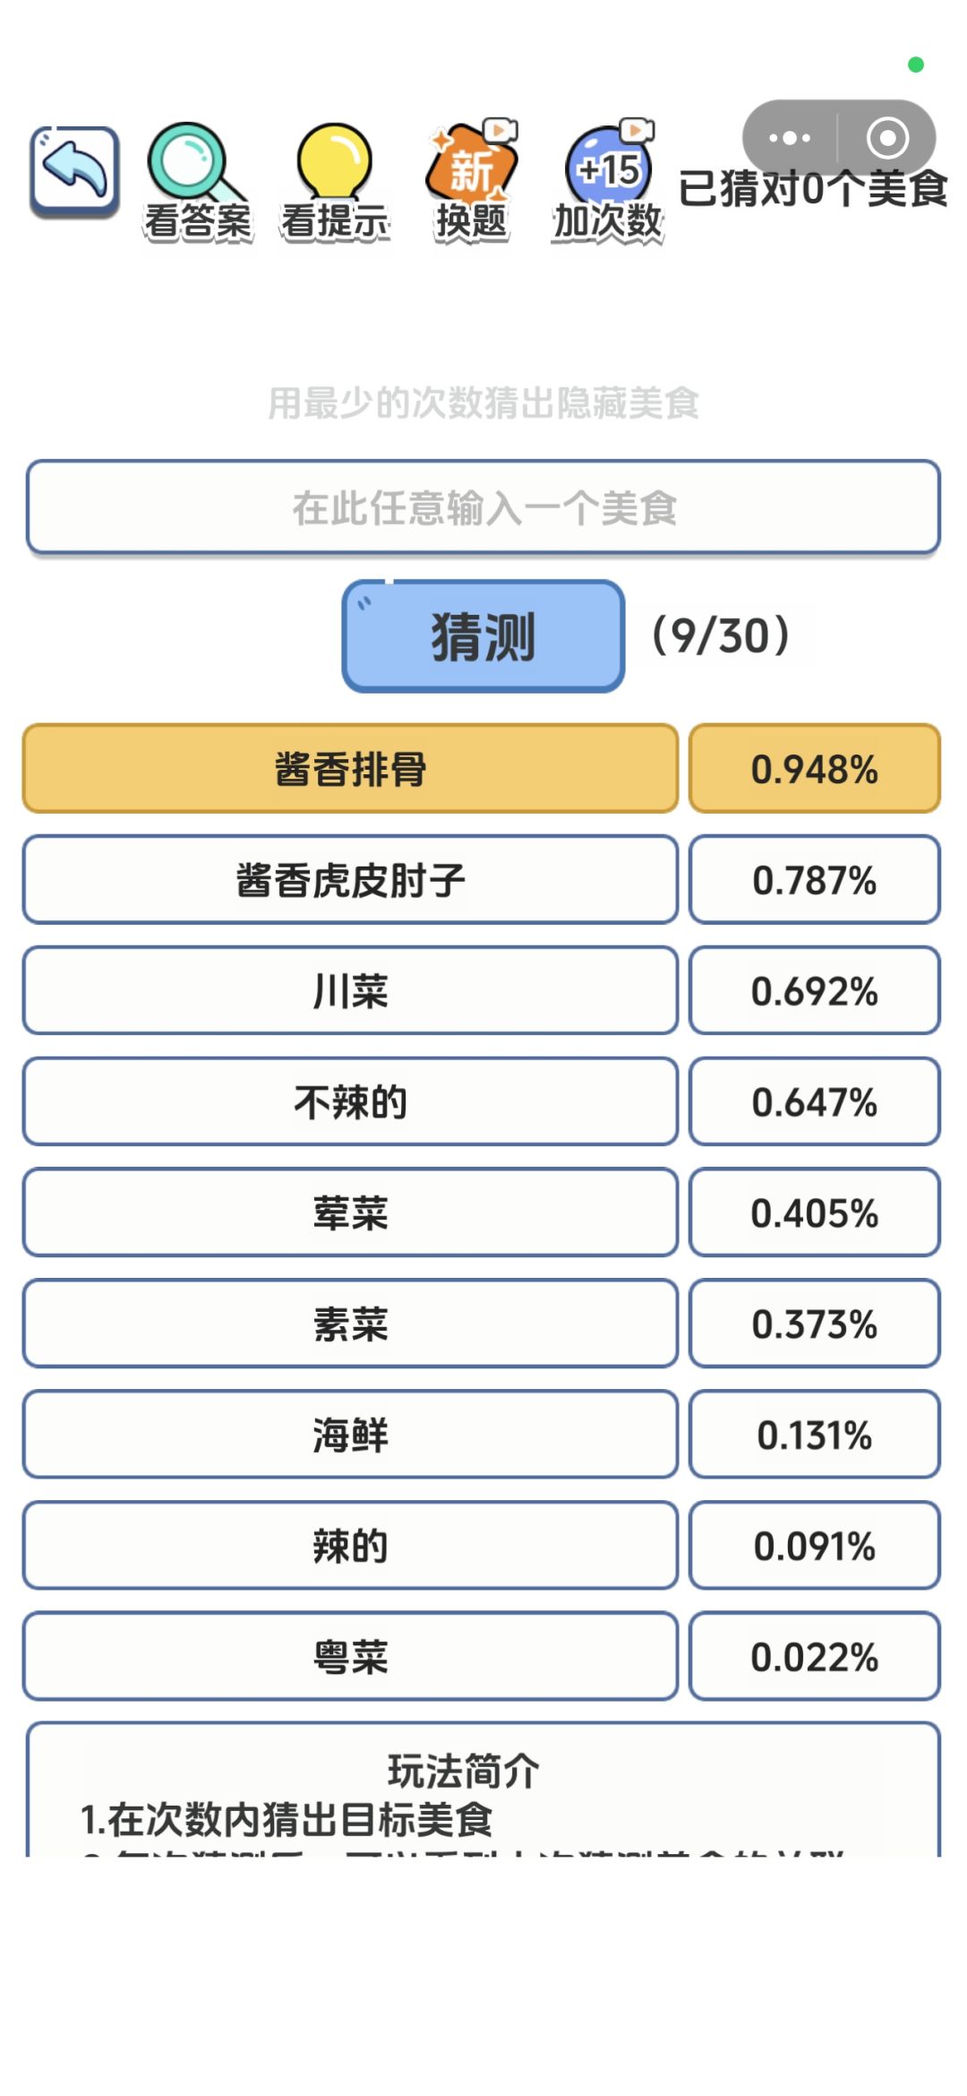The image size is (967, 2096).
Task: Tap the 川菜 guess entry
Action: (x=350, y=991)
